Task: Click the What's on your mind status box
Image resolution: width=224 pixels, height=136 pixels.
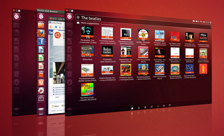Action: (x=58, y=110)
